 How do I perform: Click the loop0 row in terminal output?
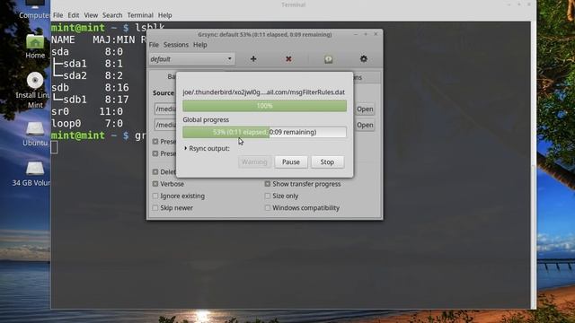click(87, 124)
